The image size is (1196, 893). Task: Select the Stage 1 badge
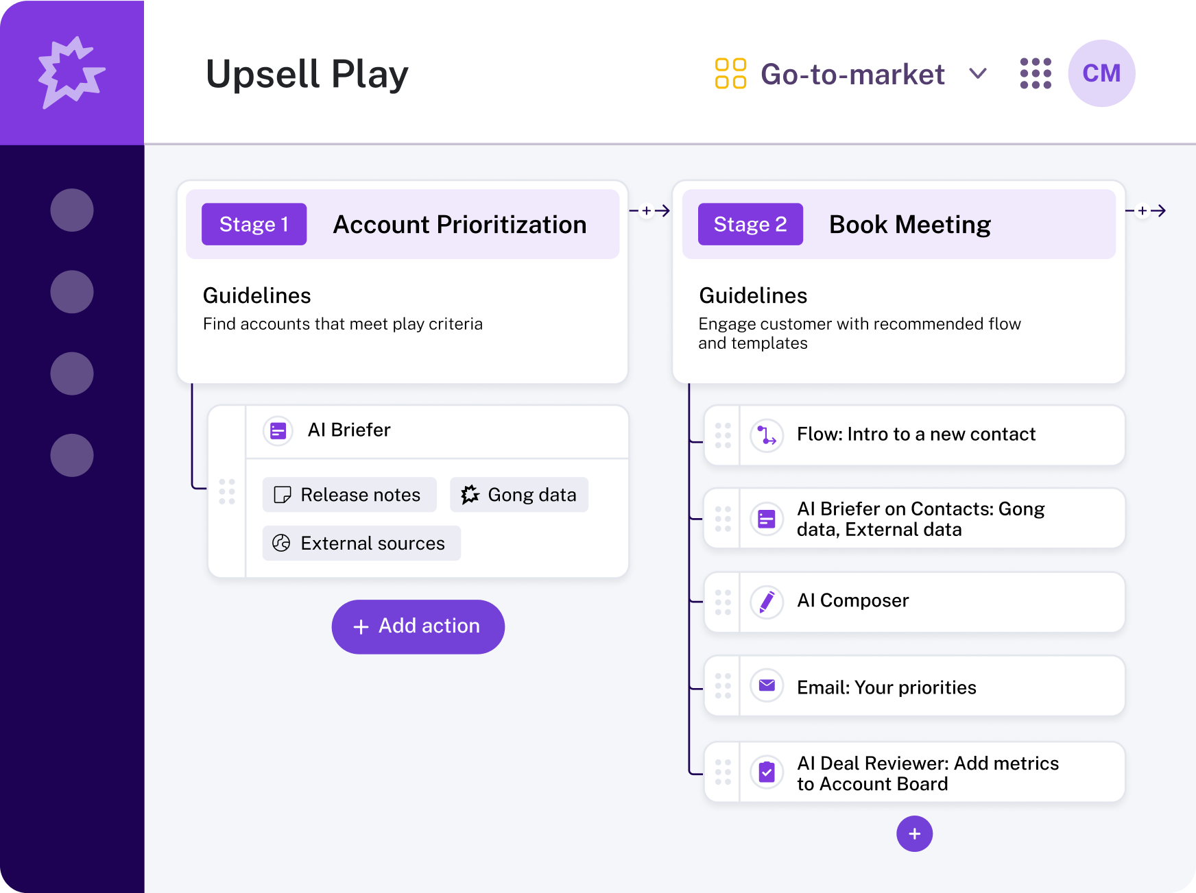coord(253,223)
